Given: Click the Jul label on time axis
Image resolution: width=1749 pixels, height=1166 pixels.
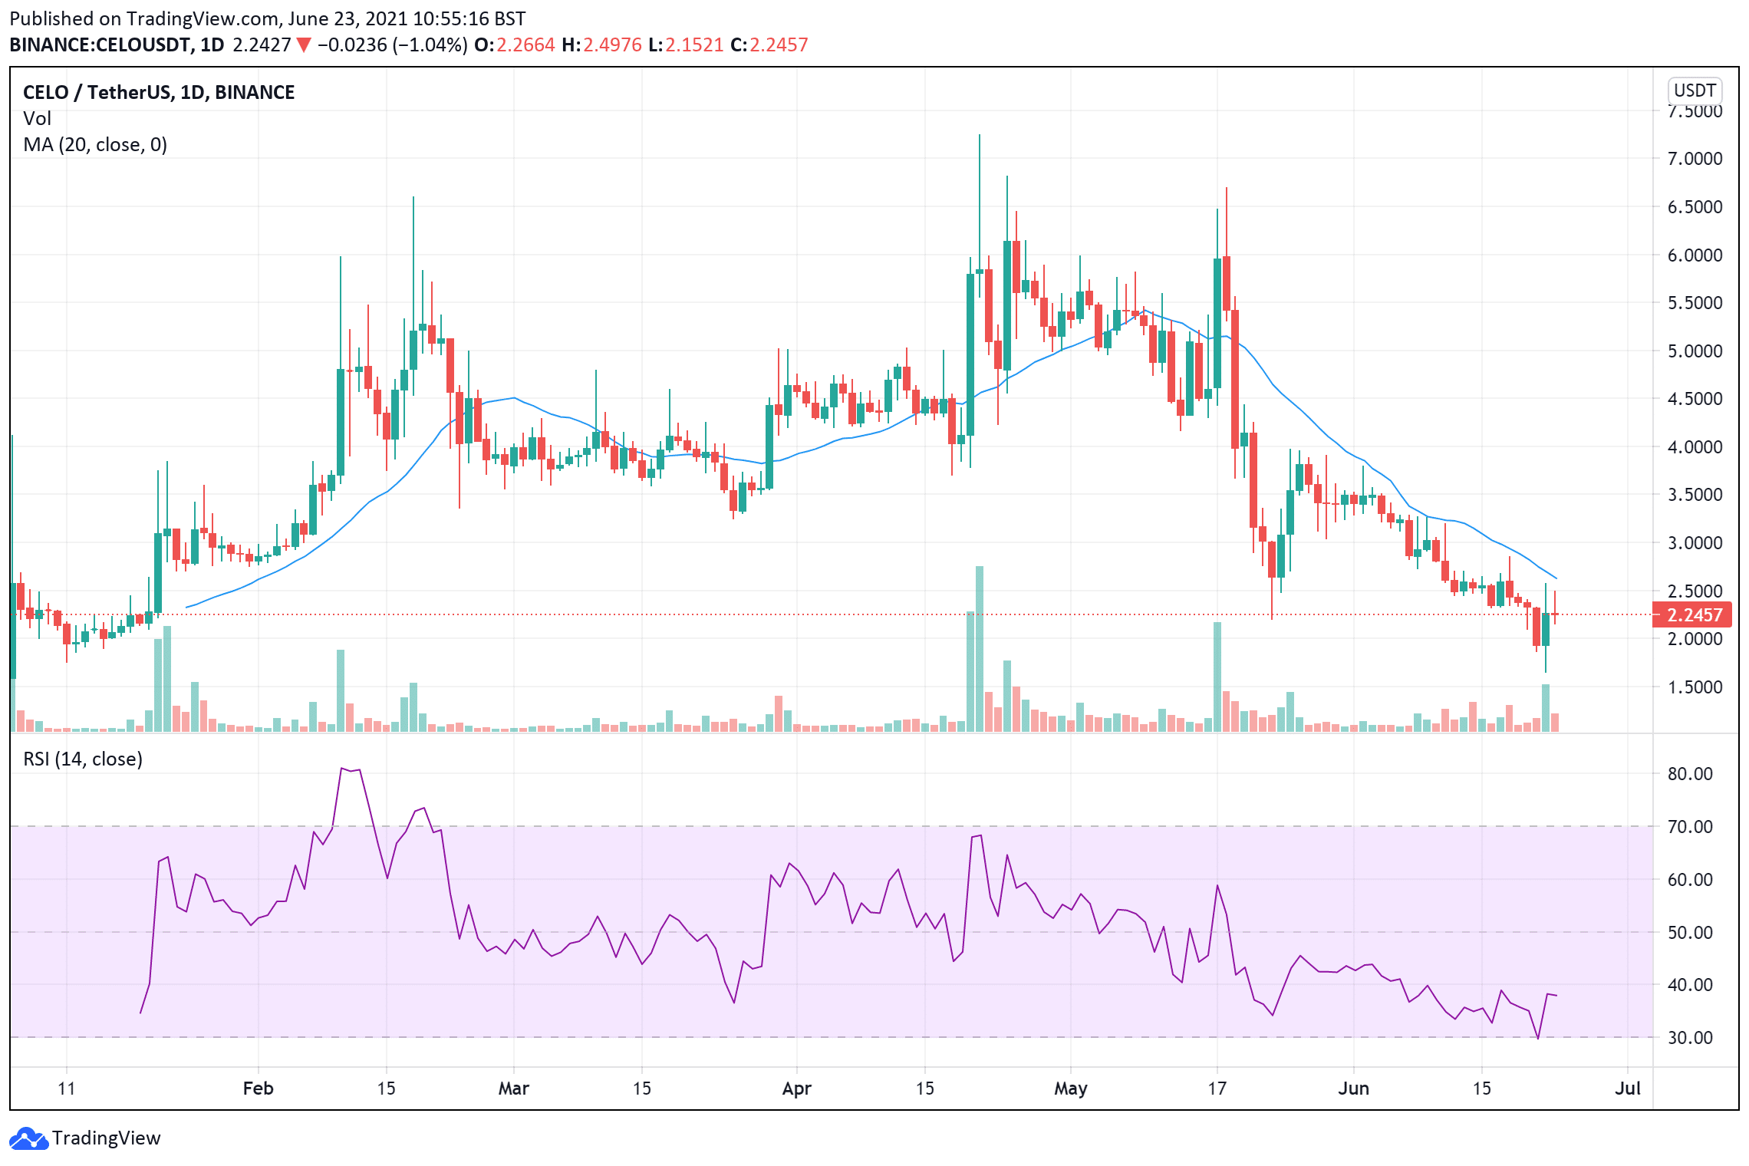Looking at the screenshot, I should click(1628, 1089).
